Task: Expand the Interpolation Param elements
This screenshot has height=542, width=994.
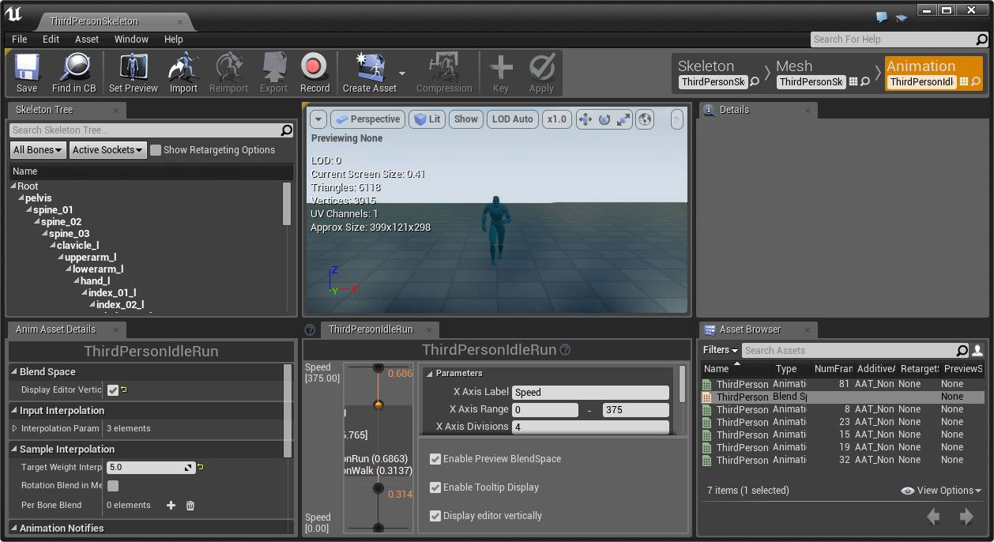Action: (14, 428)
